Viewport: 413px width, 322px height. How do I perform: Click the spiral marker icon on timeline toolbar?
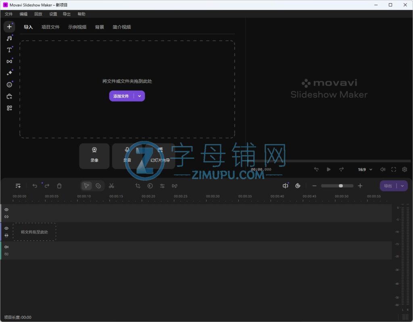[298, 186]
